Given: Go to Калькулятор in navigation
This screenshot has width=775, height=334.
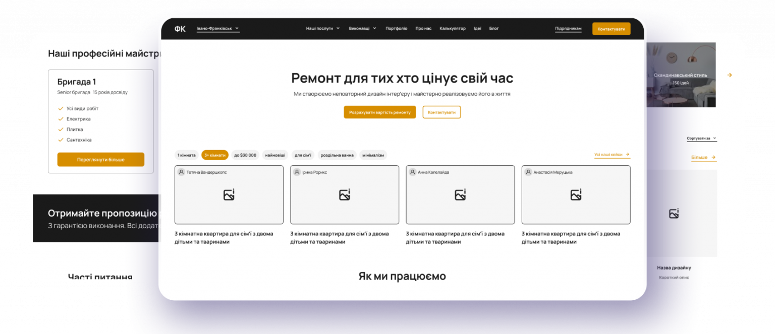Looking at the screenshot, I should 452,29.
